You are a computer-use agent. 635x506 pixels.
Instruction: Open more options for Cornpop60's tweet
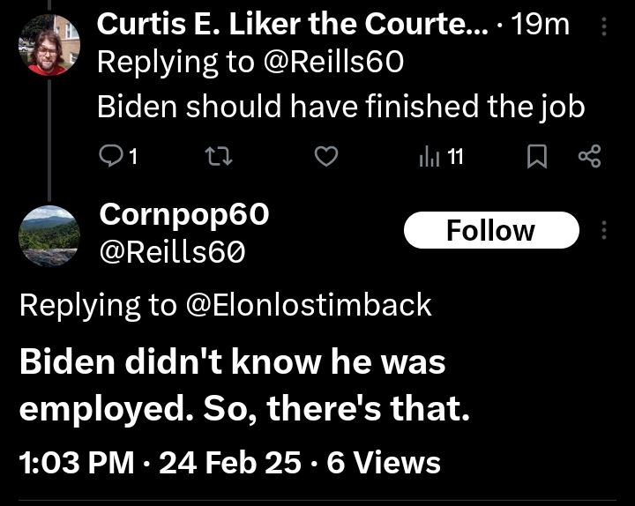604,231
